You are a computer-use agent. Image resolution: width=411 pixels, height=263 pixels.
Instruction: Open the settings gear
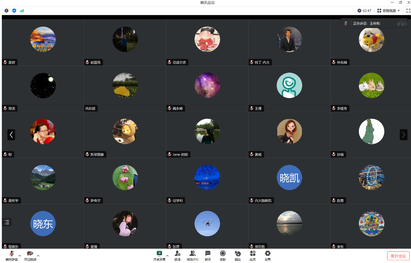click(268, 256)
